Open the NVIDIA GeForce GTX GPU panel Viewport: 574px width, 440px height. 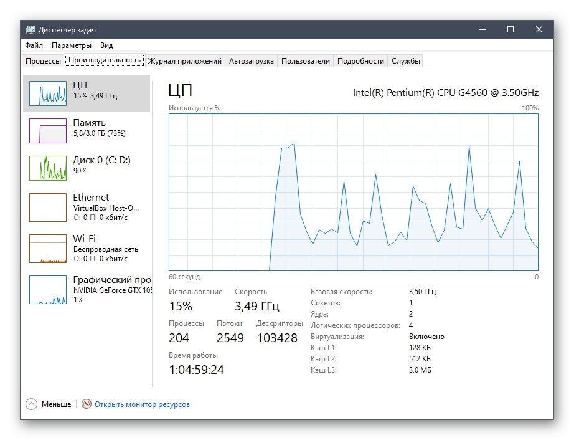87,288
